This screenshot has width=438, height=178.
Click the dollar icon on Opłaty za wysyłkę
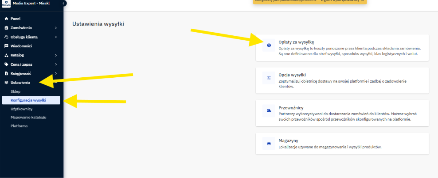(x=269, y=45)
